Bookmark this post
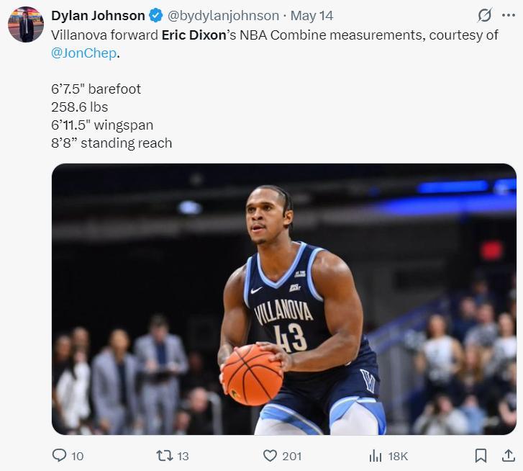Viewport: 523px width, 471px height. (481, 455)
